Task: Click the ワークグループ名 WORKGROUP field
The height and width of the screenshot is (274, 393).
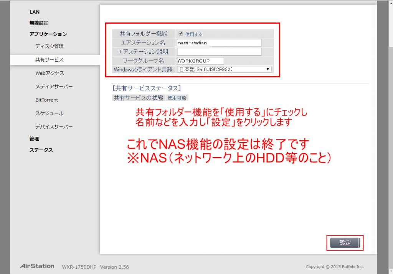Action: [200, 61]
